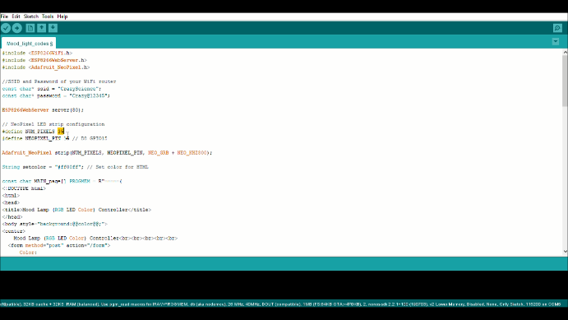This screenshot has width=568, height=320.
Task: Click the board info status bar text
Action: pyautogui.click(x=281, y=304)
